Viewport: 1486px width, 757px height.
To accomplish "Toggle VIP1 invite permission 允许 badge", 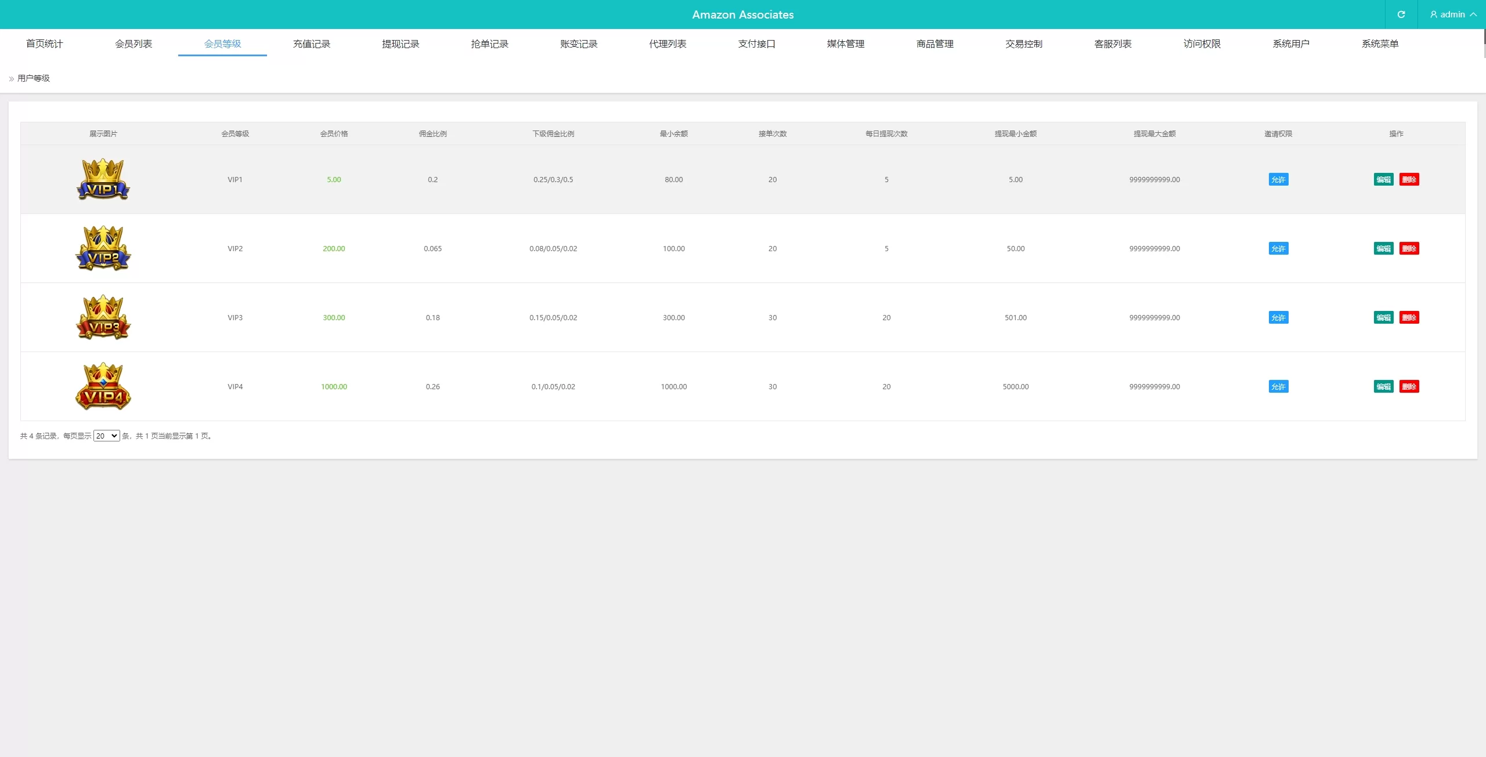I will point(1278,179).
